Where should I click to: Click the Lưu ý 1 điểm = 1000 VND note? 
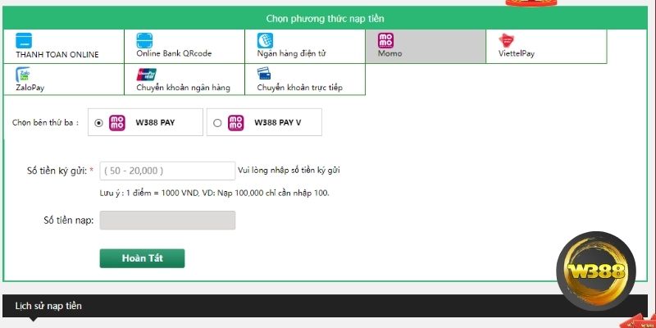(x=214, y=194)
